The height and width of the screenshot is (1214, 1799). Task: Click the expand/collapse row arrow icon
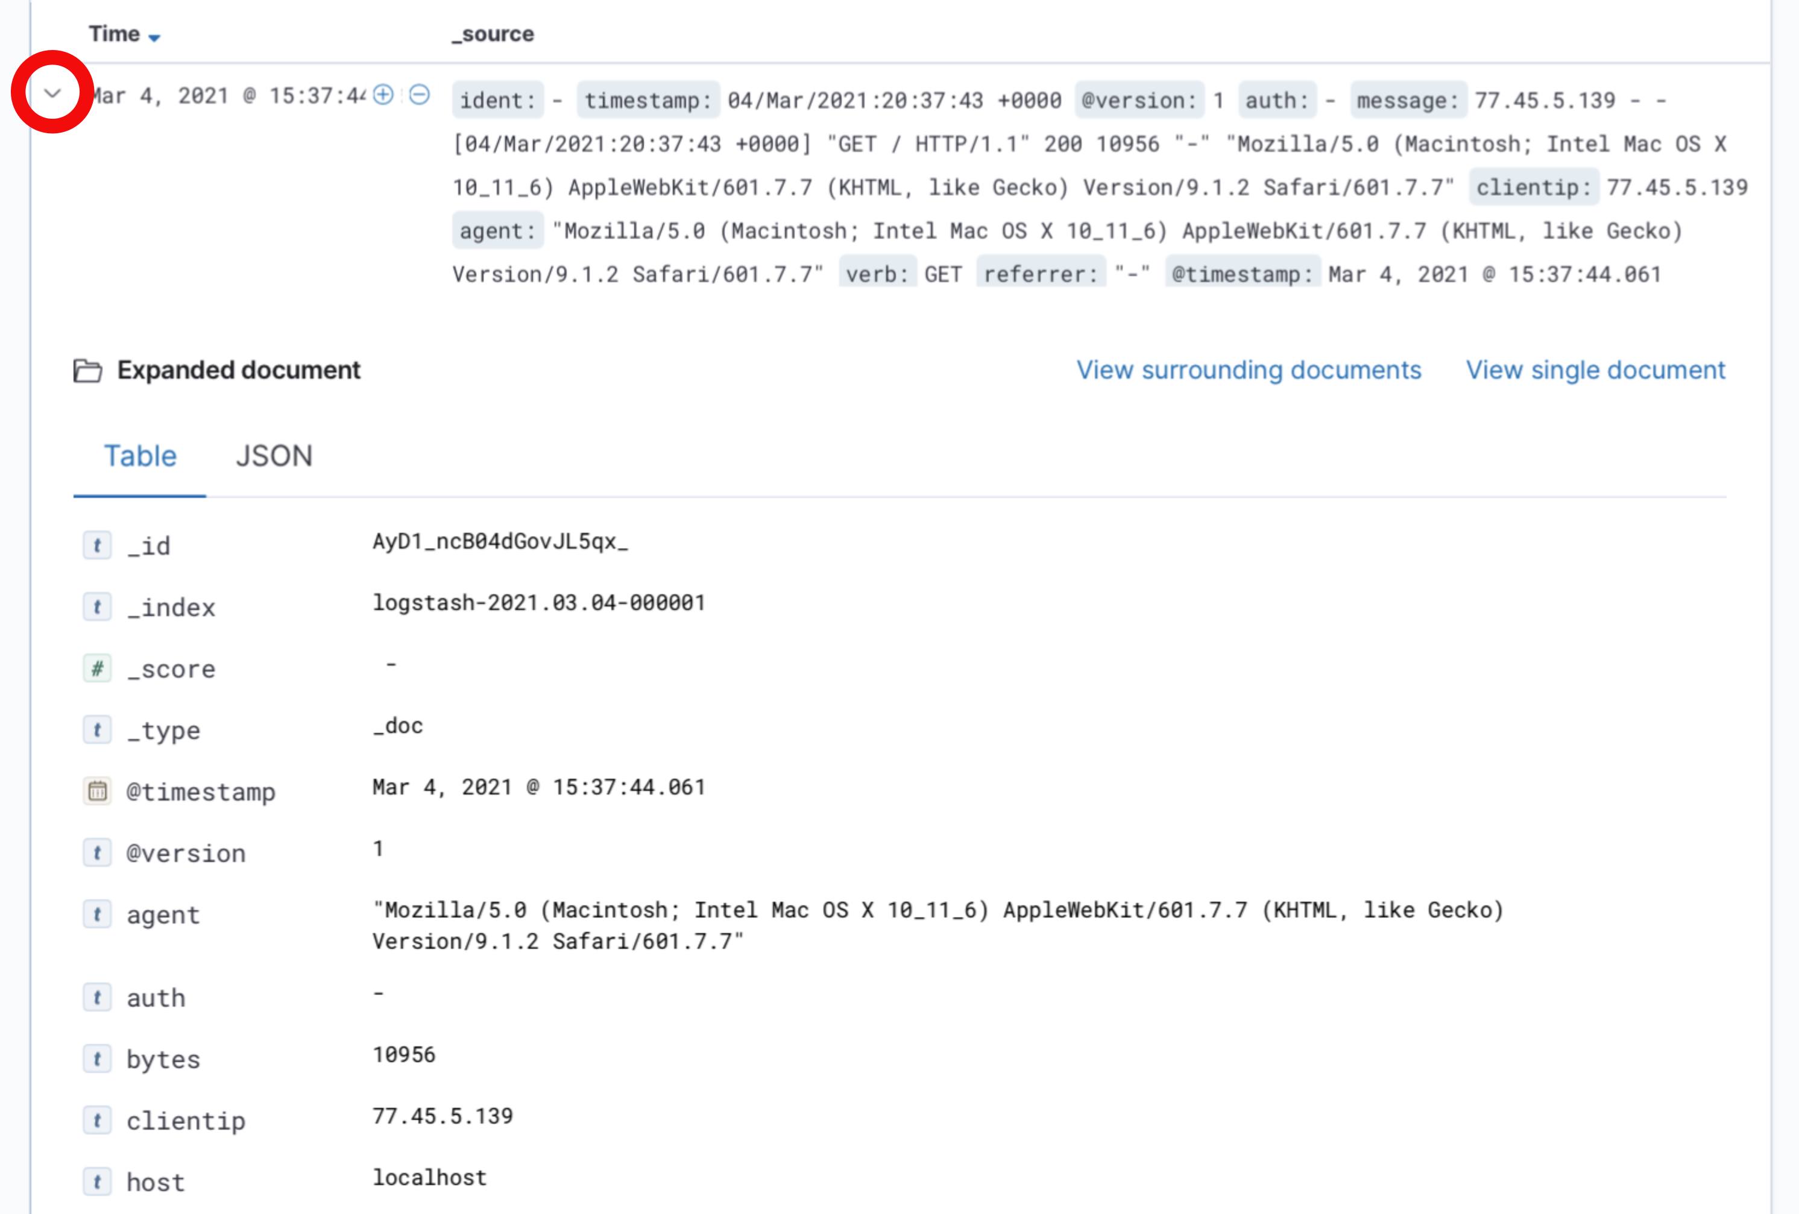coord(50,93)
